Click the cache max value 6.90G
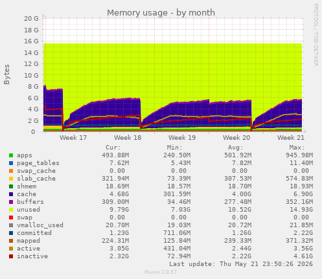Image resolution: width=322 pixels, height=279 pixels. (303, 194)
